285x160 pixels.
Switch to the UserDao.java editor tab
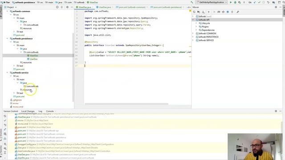click(x=105, y=7)
